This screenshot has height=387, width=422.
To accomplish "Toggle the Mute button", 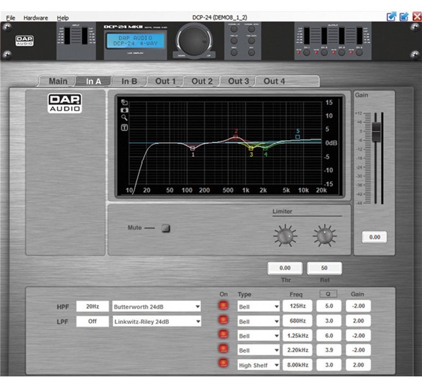I will 166,228.
